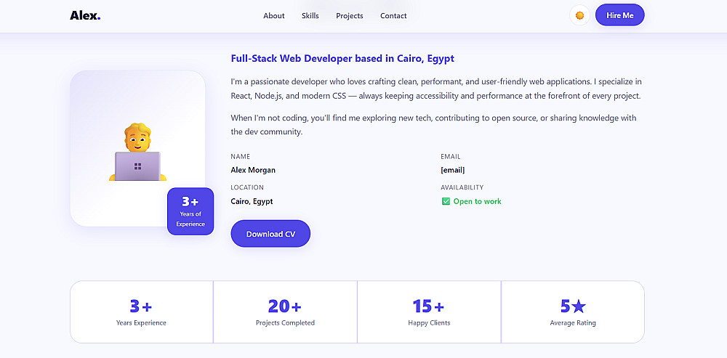Click the Download CV button
727x358 pixels.
pos(270,234)
